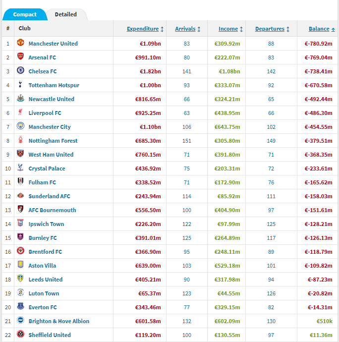Click the AFC Bournemouth crest icon

tap(20, 209)
